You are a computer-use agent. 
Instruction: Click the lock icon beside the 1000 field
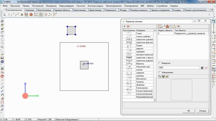coord(202,68)
